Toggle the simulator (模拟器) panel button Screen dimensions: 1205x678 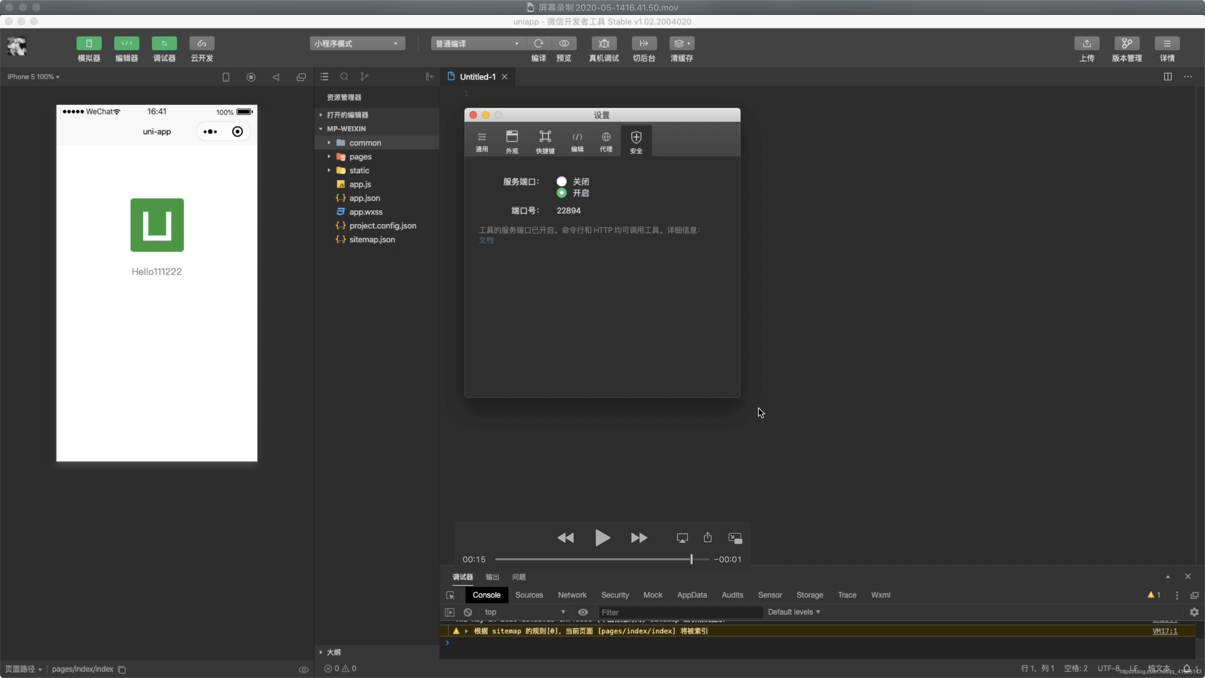tap(89, 43)
